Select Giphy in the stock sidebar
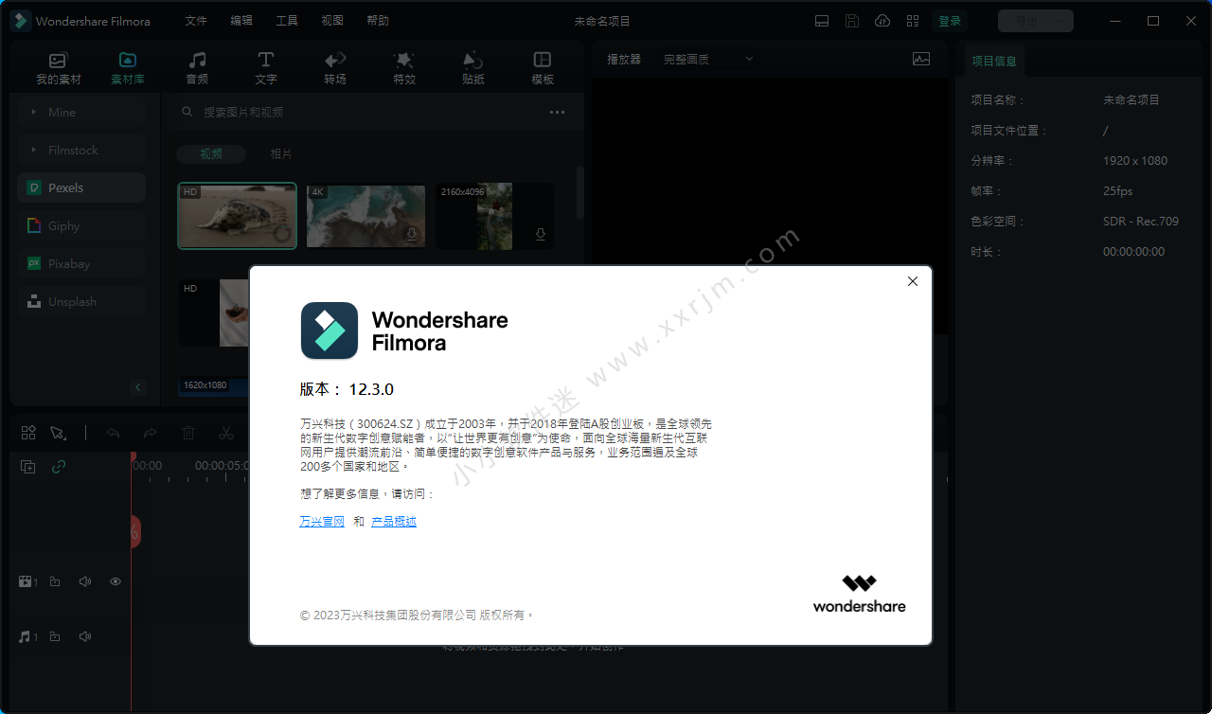1212x714 pixels. point(81,225)
